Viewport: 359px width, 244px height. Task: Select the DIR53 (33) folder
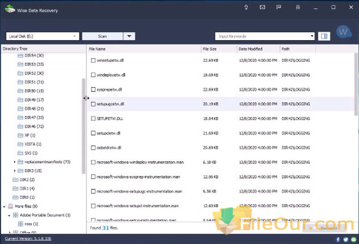34,65
